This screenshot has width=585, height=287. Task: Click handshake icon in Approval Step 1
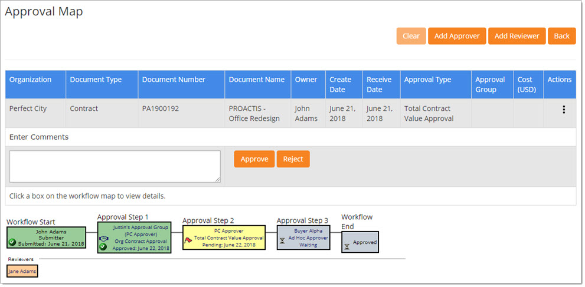[x=104, y=238]
